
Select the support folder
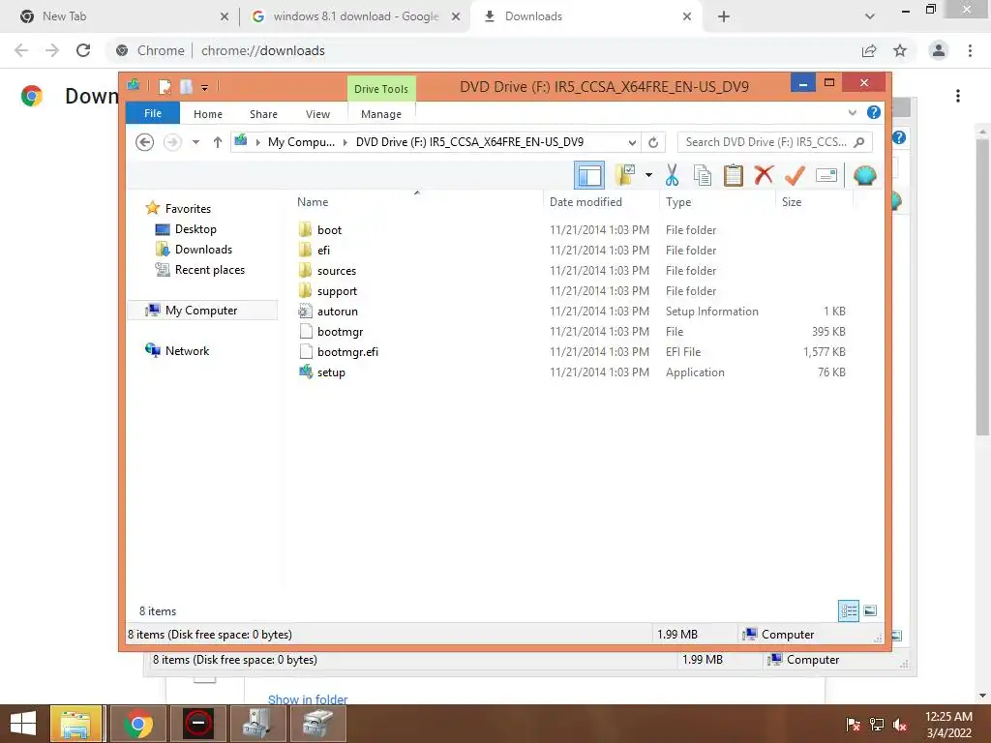click(337, 290)
